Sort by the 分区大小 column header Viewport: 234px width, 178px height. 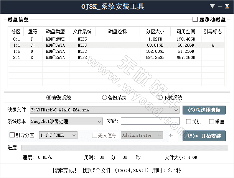155,31
